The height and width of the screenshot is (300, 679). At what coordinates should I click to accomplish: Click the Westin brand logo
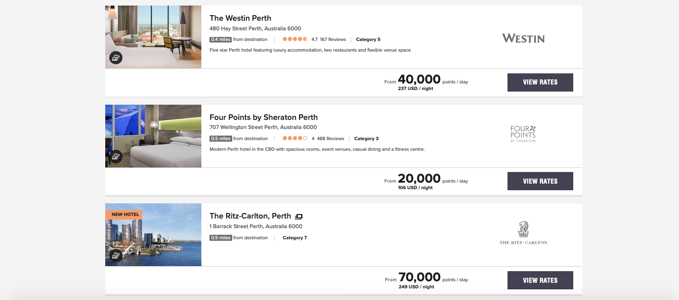523,38
